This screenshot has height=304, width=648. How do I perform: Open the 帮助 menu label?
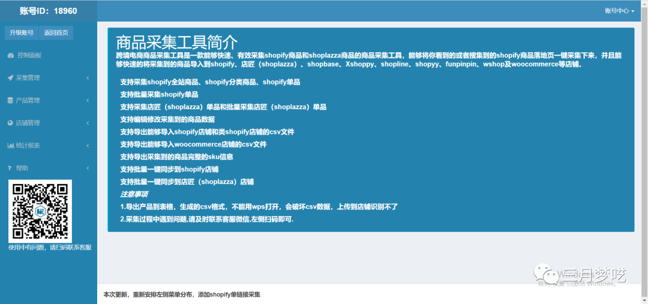(x=22, y=168)
